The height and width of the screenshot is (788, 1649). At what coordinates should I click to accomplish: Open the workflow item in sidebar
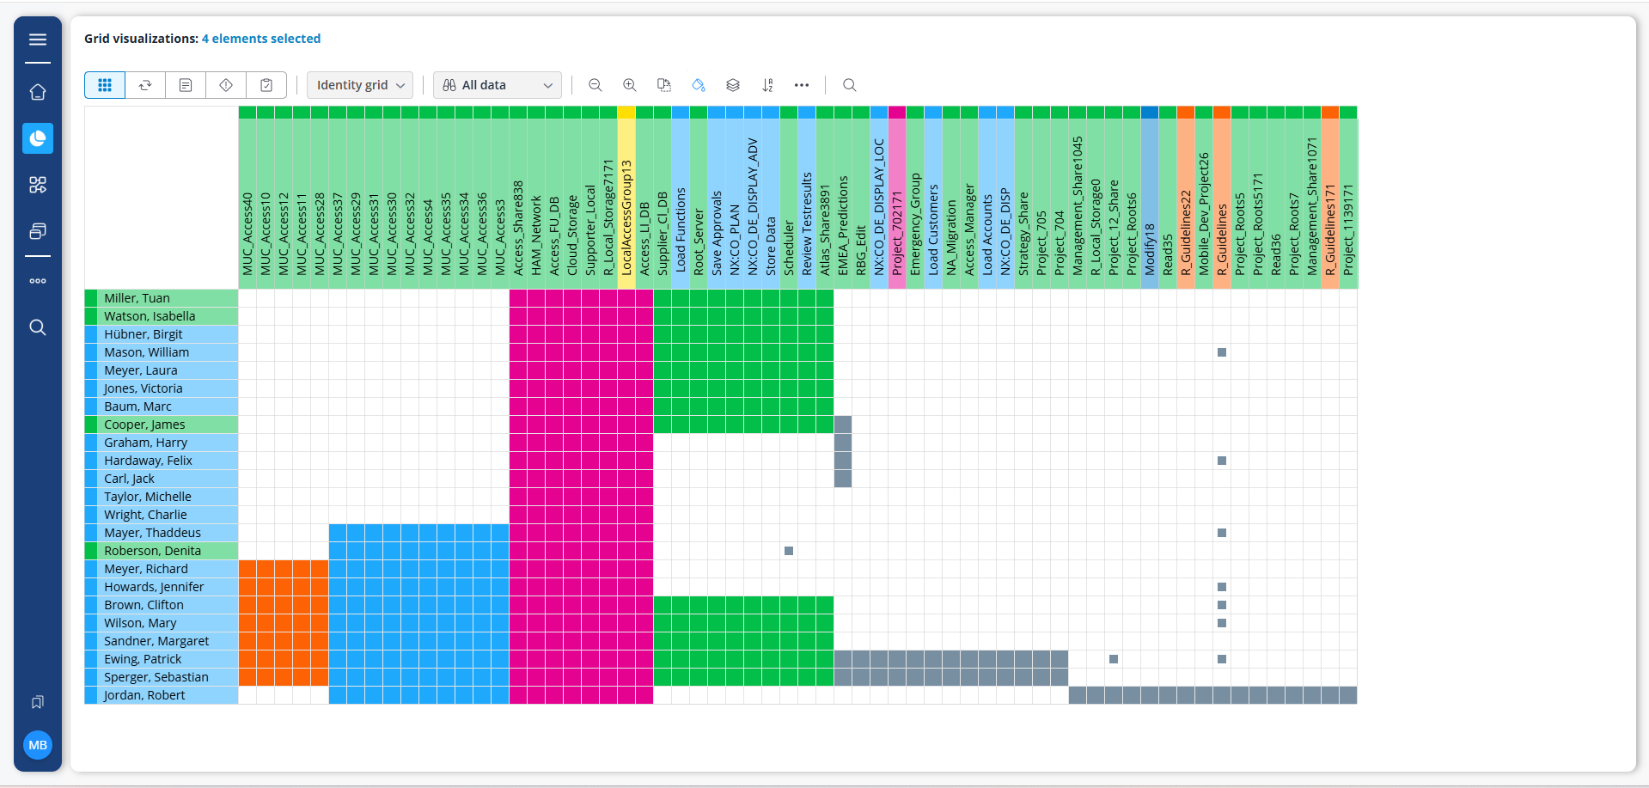[x=38, y=185]
